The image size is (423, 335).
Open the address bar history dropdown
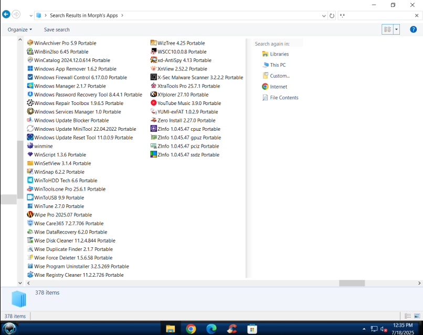coord(324,16)
